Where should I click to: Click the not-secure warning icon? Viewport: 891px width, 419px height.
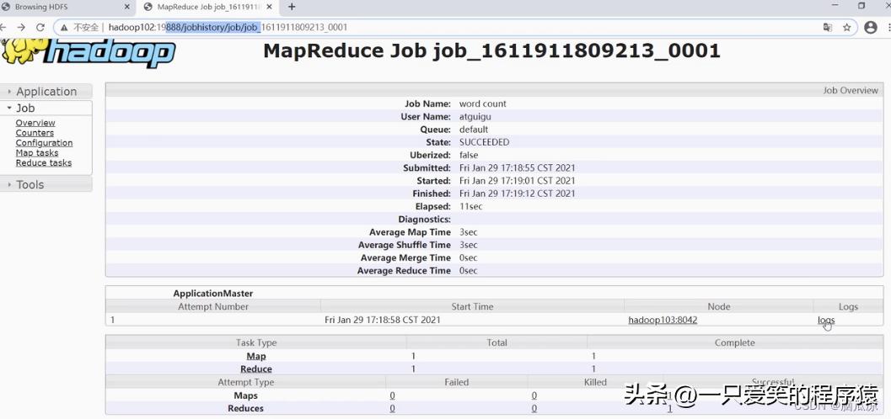(x=66, y=27)
